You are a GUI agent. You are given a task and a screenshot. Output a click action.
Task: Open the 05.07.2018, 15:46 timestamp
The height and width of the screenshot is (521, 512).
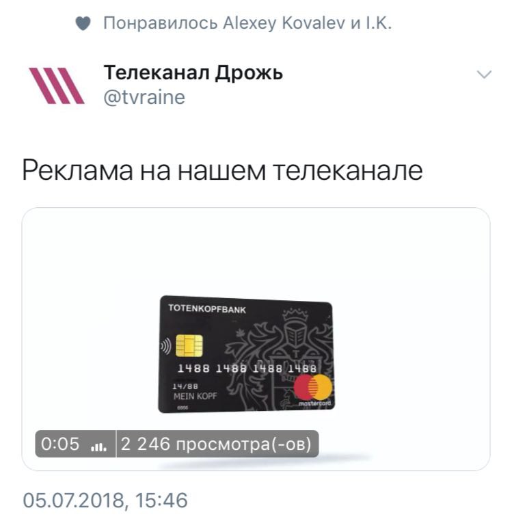pyautogui.click(x=105, y=500)
